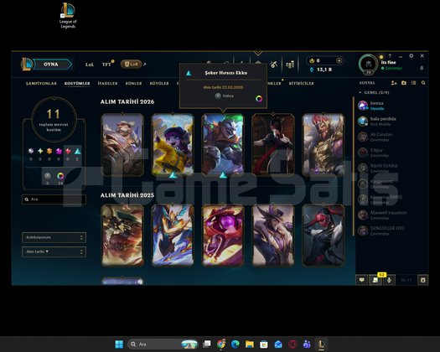
Task: Click the notifications bell icon
Action: [422, 68]
